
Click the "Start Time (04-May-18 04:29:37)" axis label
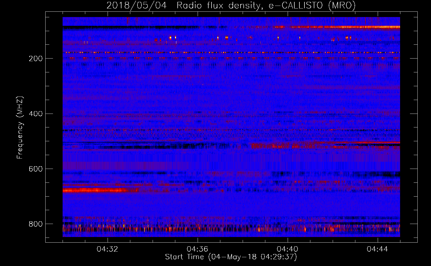click(231, 257)
